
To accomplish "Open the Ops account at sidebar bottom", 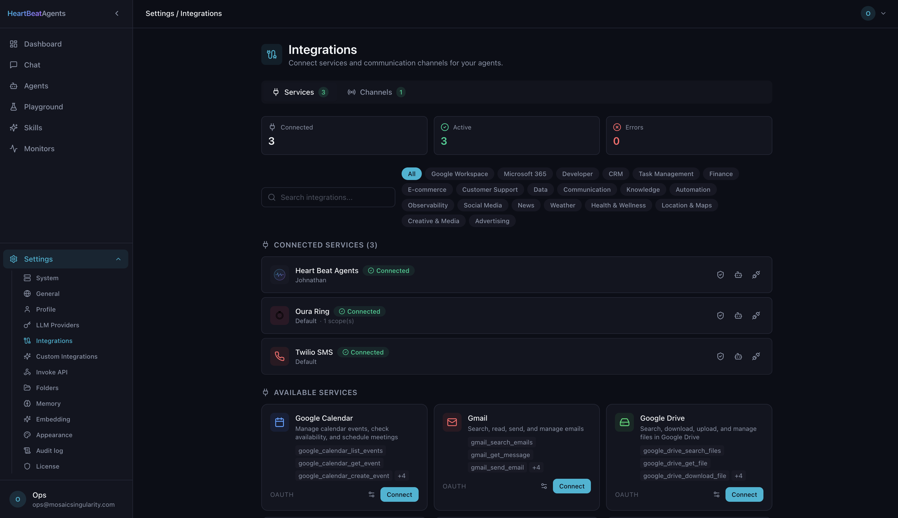I will coord(66,499).
